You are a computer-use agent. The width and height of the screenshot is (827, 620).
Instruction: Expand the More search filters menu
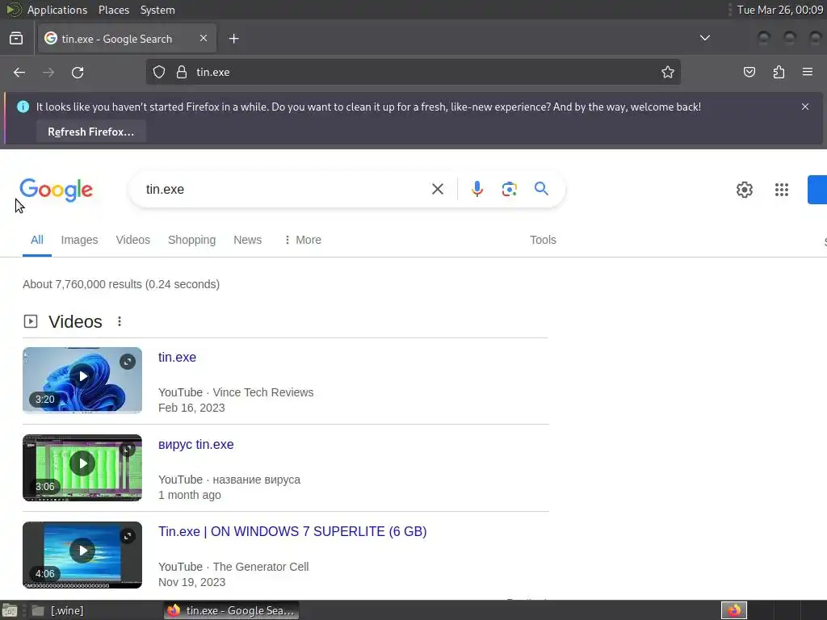[303, 240]
